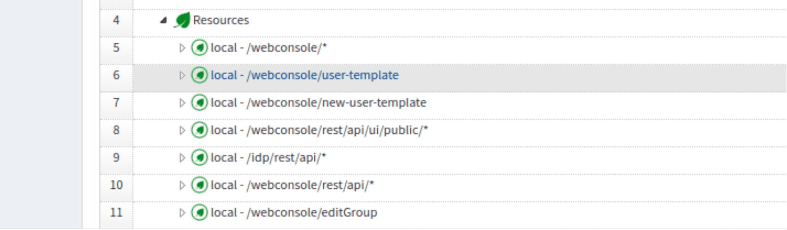Click the icon beside /webconsole/new-user-template
This screenshot has height=230, width=787.
[x=199, y=103]
